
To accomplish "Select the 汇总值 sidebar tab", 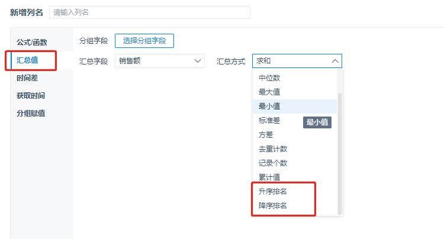I will 27,60.
